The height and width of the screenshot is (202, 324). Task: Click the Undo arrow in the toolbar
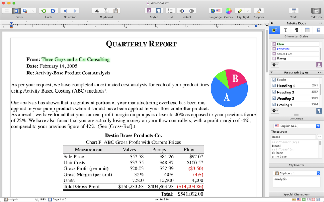coord(43,11)
